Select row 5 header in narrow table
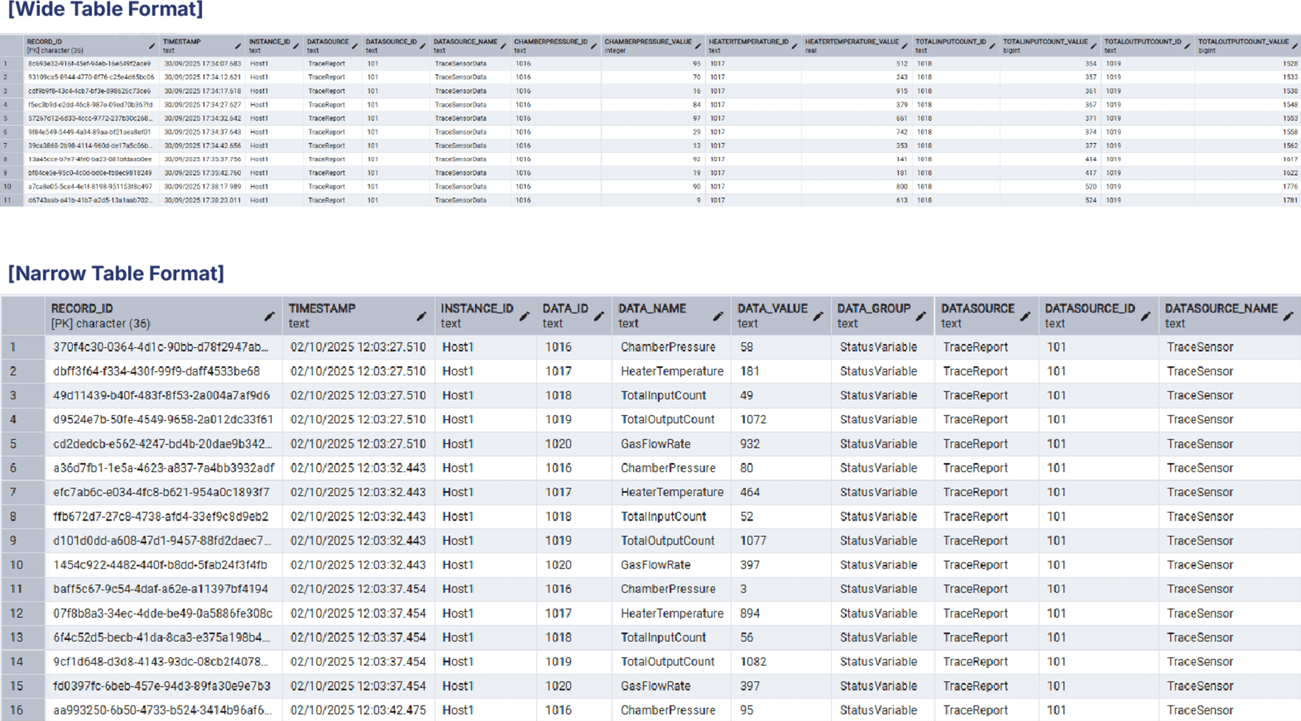The width and height of the screenshot is (1301, 721). pos(14,444)
